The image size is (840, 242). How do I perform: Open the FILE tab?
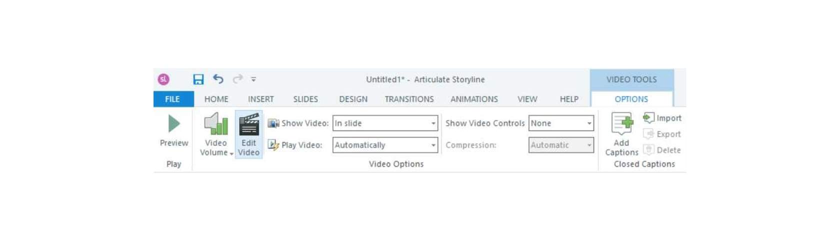173,99
